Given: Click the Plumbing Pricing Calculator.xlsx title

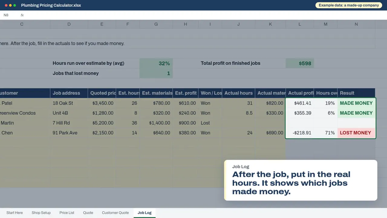Looking at the screenshot, I should (51, 5).
